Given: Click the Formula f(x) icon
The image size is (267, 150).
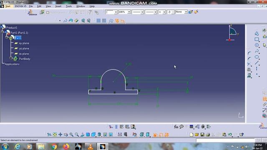Looking at the screenshot, I should pyautogui.click(x=176, y=127).
